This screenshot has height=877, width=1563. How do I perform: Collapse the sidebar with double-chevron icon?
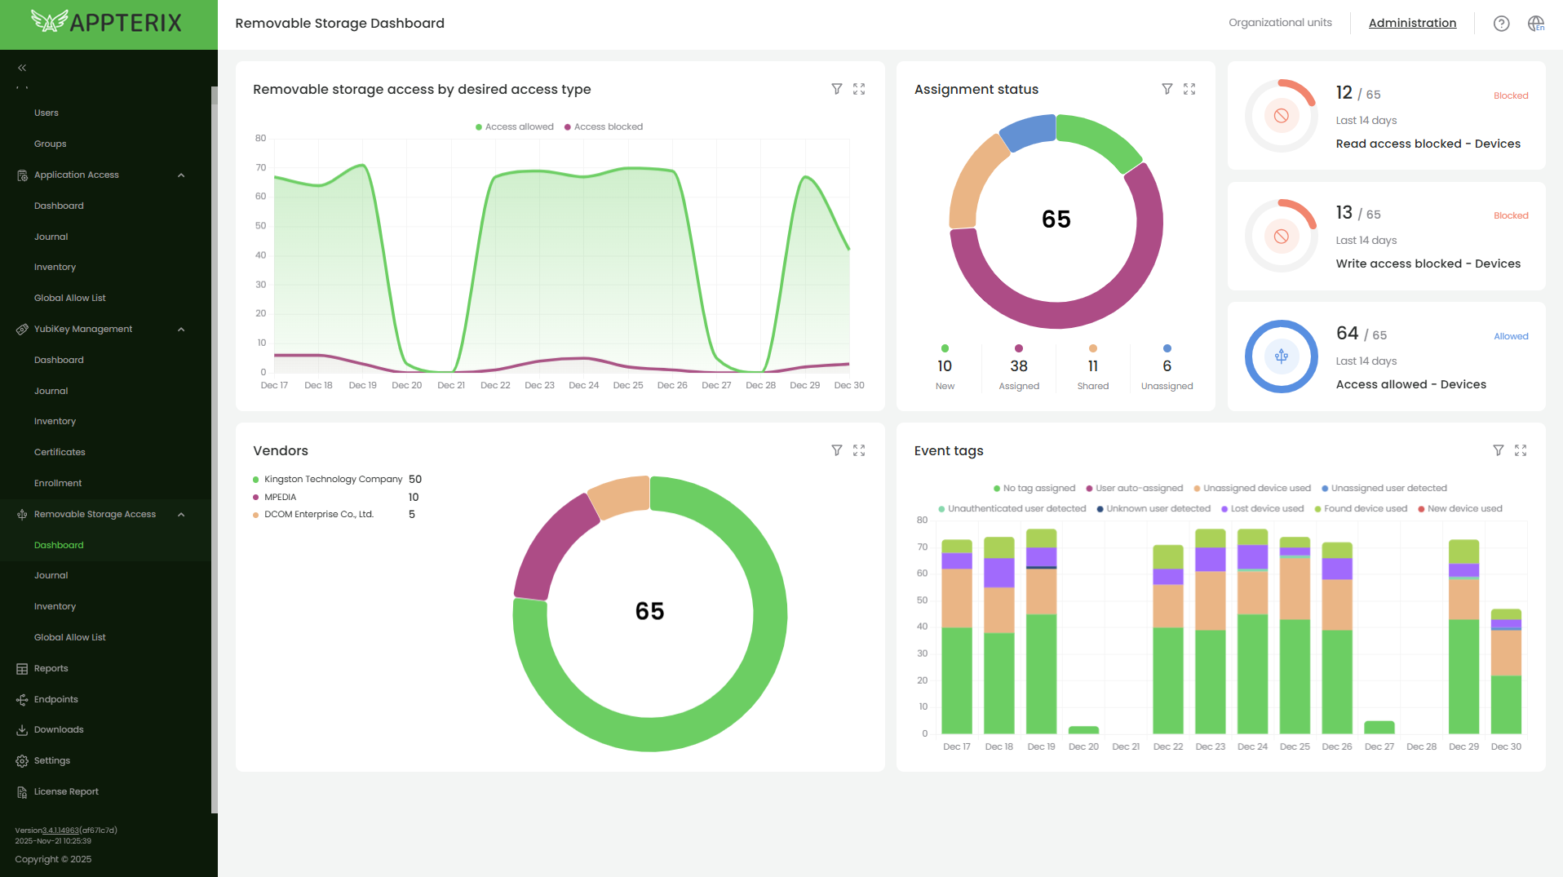point(22,68)
